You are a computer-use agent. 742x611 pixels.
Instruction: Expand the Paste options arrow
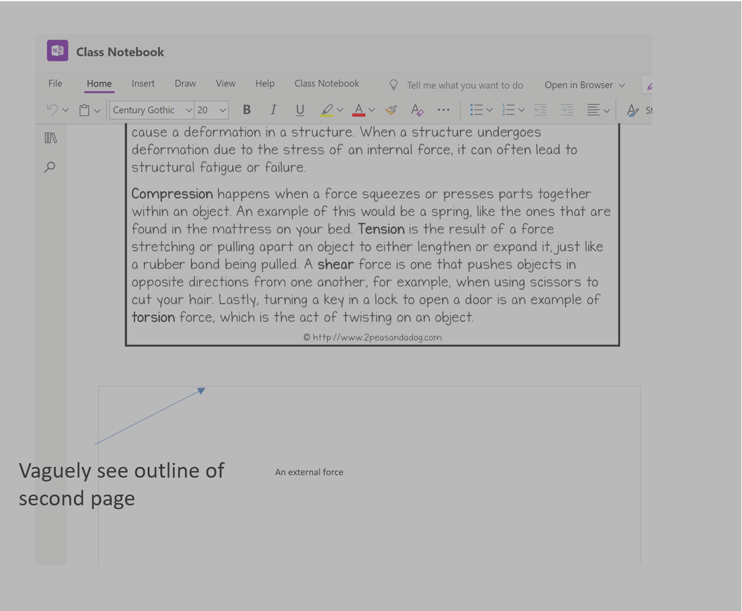(x=97, y=111)
